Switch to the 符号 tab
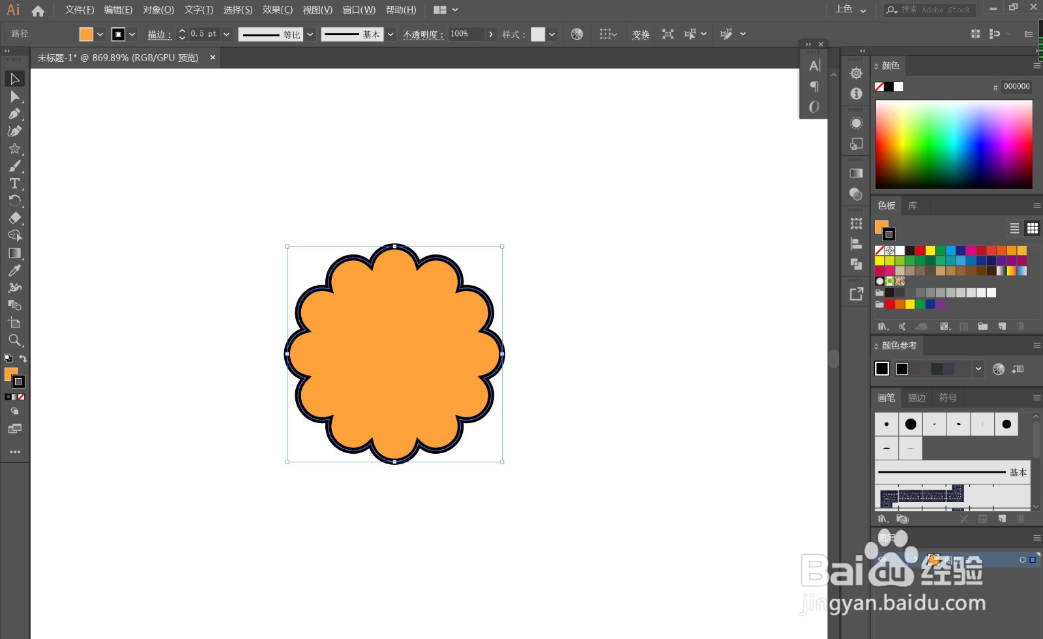Screen dimensions: 1043x639 coord(948,398)
